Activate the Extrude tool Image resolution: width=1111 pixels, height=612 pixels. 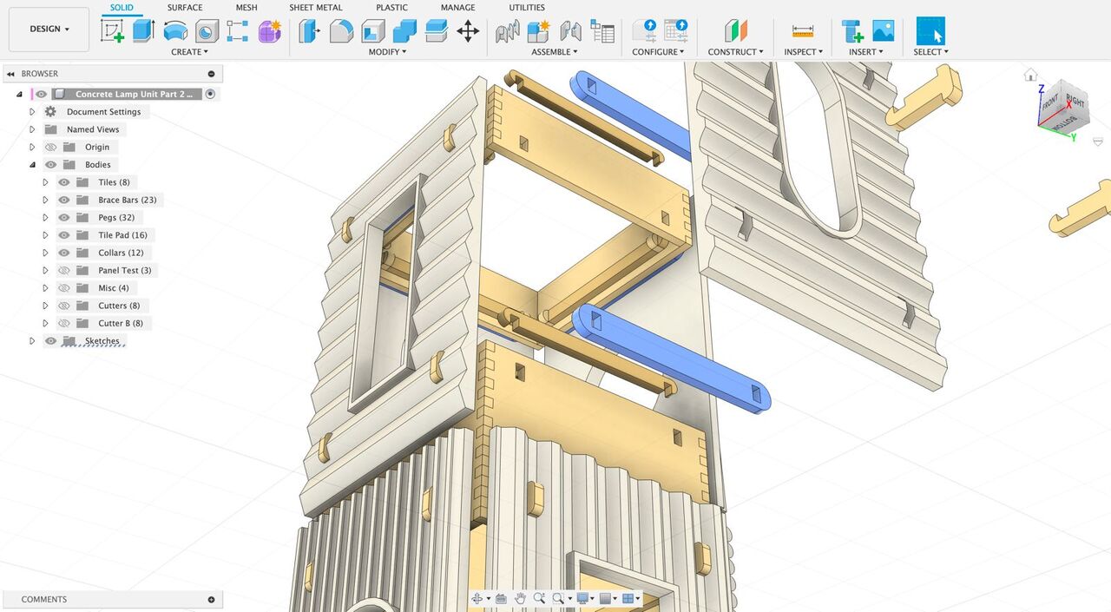(143, 31)
